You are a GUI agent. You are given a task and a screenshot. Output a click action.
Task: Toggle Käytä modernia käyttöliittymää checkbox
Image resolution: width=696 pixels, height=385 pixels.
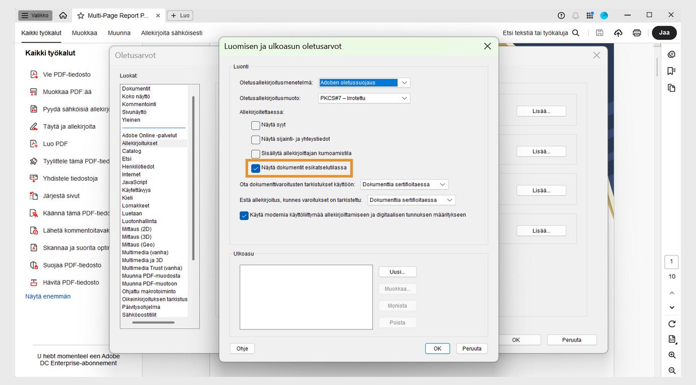[244, 215]
